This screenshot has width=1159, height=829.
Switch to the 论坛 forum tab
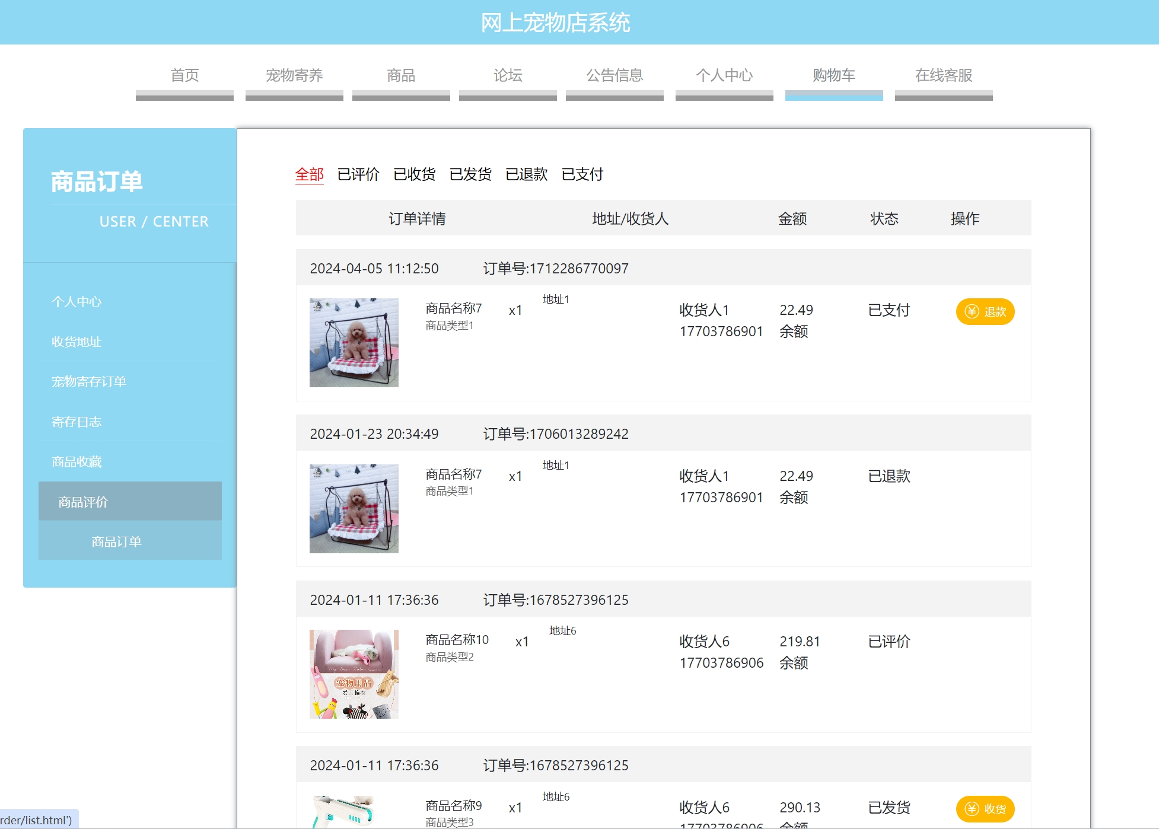coord(508,76)
